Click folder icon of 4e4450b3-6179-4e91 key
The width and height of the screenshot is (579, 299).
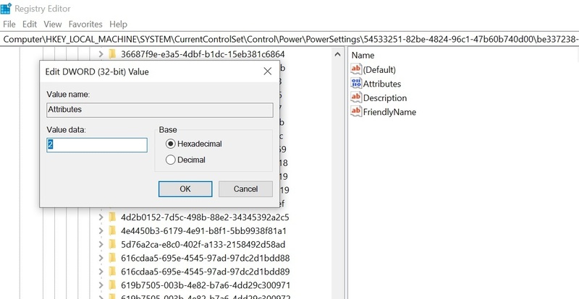113,231
